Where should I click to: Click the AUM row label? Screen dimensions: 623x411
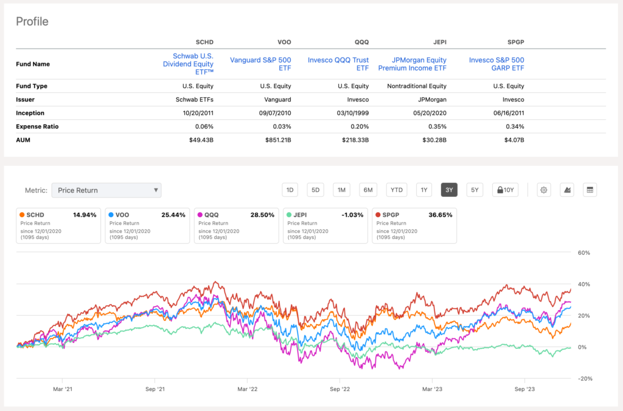pyautogui.click(x=23, y=140)
